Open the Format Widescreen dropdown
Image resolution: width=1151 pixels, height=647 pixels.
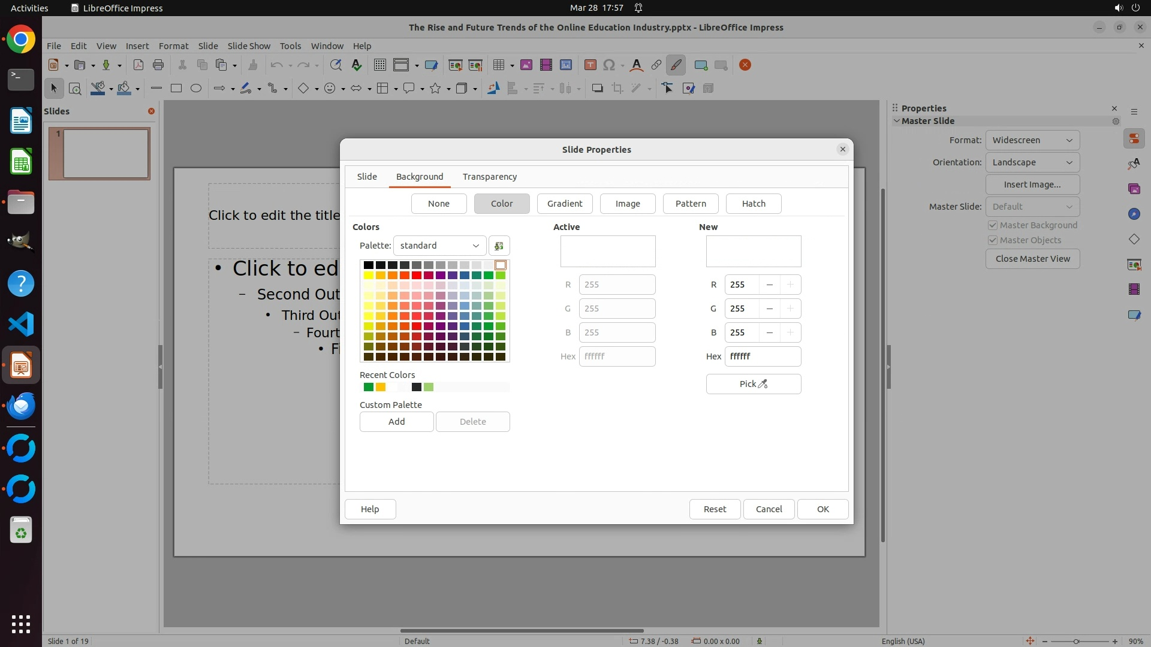[x=1032, y=140]
